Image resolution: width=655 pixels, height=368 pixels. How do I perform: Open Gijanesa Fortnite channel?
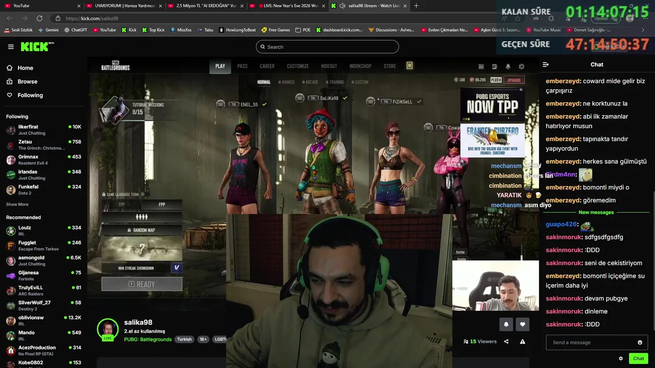click(x=43, y=275)
